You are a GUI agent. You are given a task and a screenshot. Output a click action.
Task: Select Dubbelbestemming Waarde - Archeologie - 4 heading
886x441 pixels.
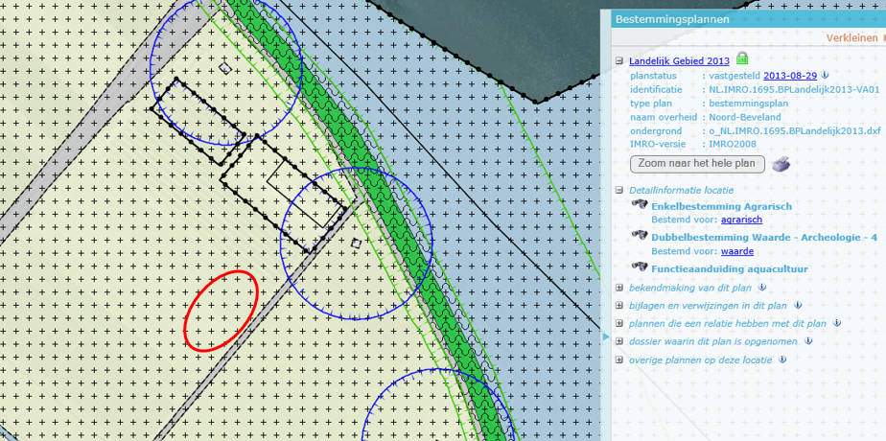(x=764, y=238)
